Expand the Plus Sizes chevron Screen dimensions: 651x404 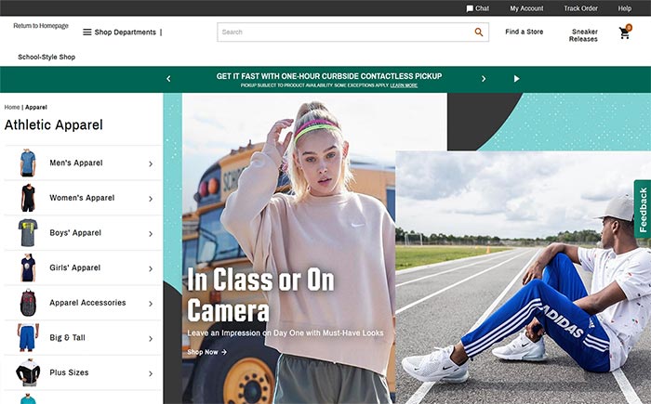(x=151, y=373)
